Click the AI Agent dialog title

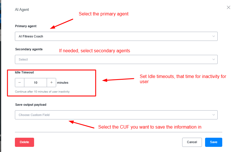22,10
